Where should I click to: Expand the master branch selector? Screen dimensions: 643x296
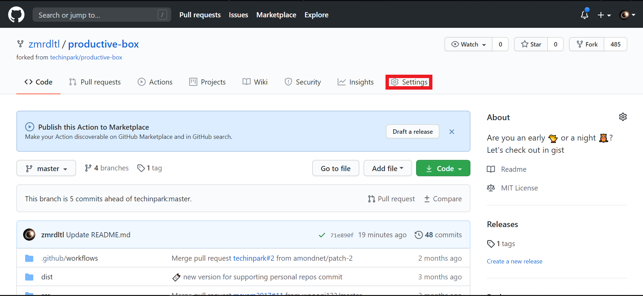46,168
